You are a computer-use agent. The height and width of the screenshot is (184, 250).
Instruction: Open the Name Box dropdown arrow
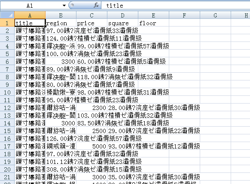[x=64, y=6]
